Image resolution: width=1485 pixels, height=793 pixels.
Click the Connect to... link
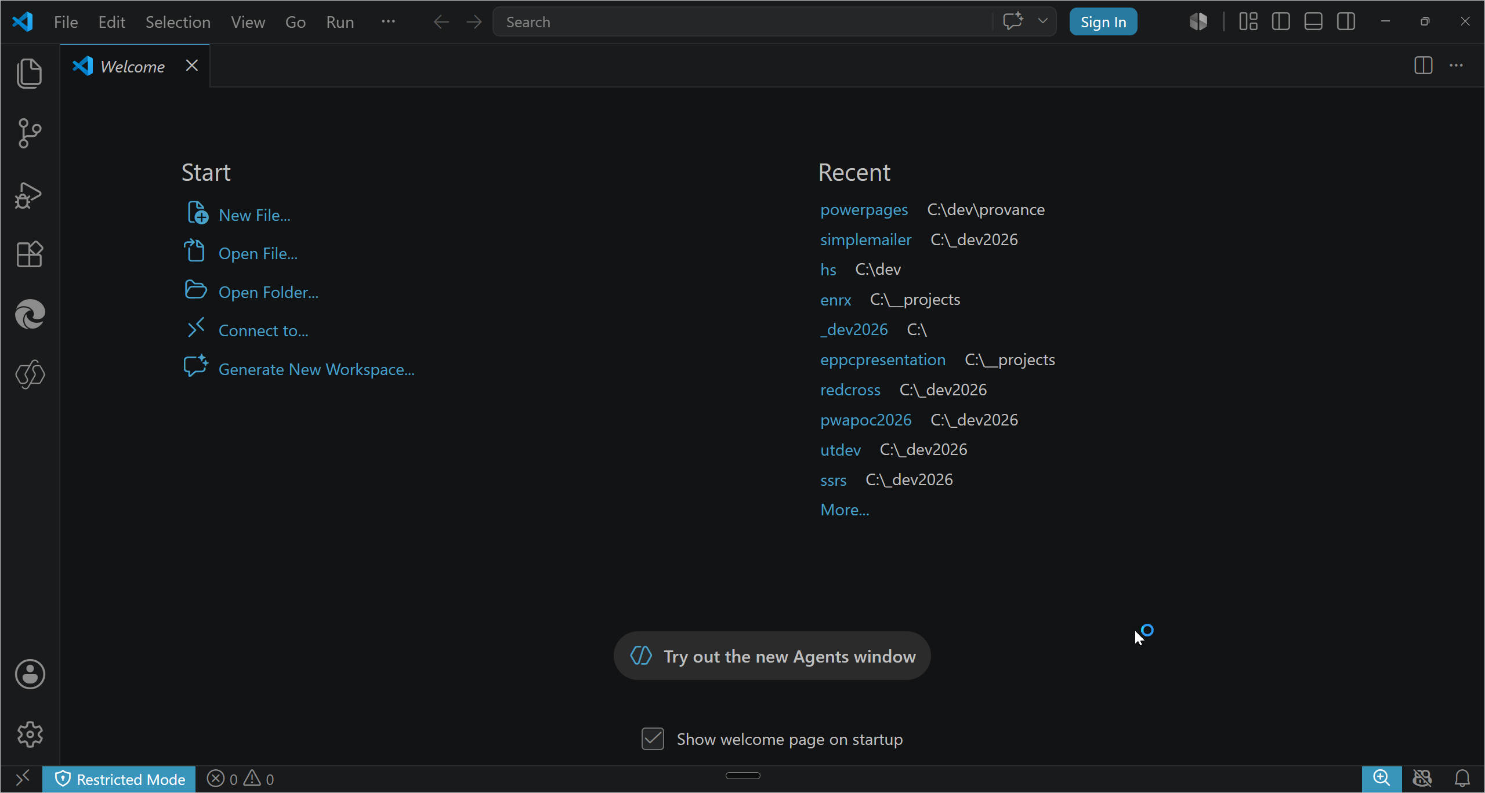[x=263, y=330]
